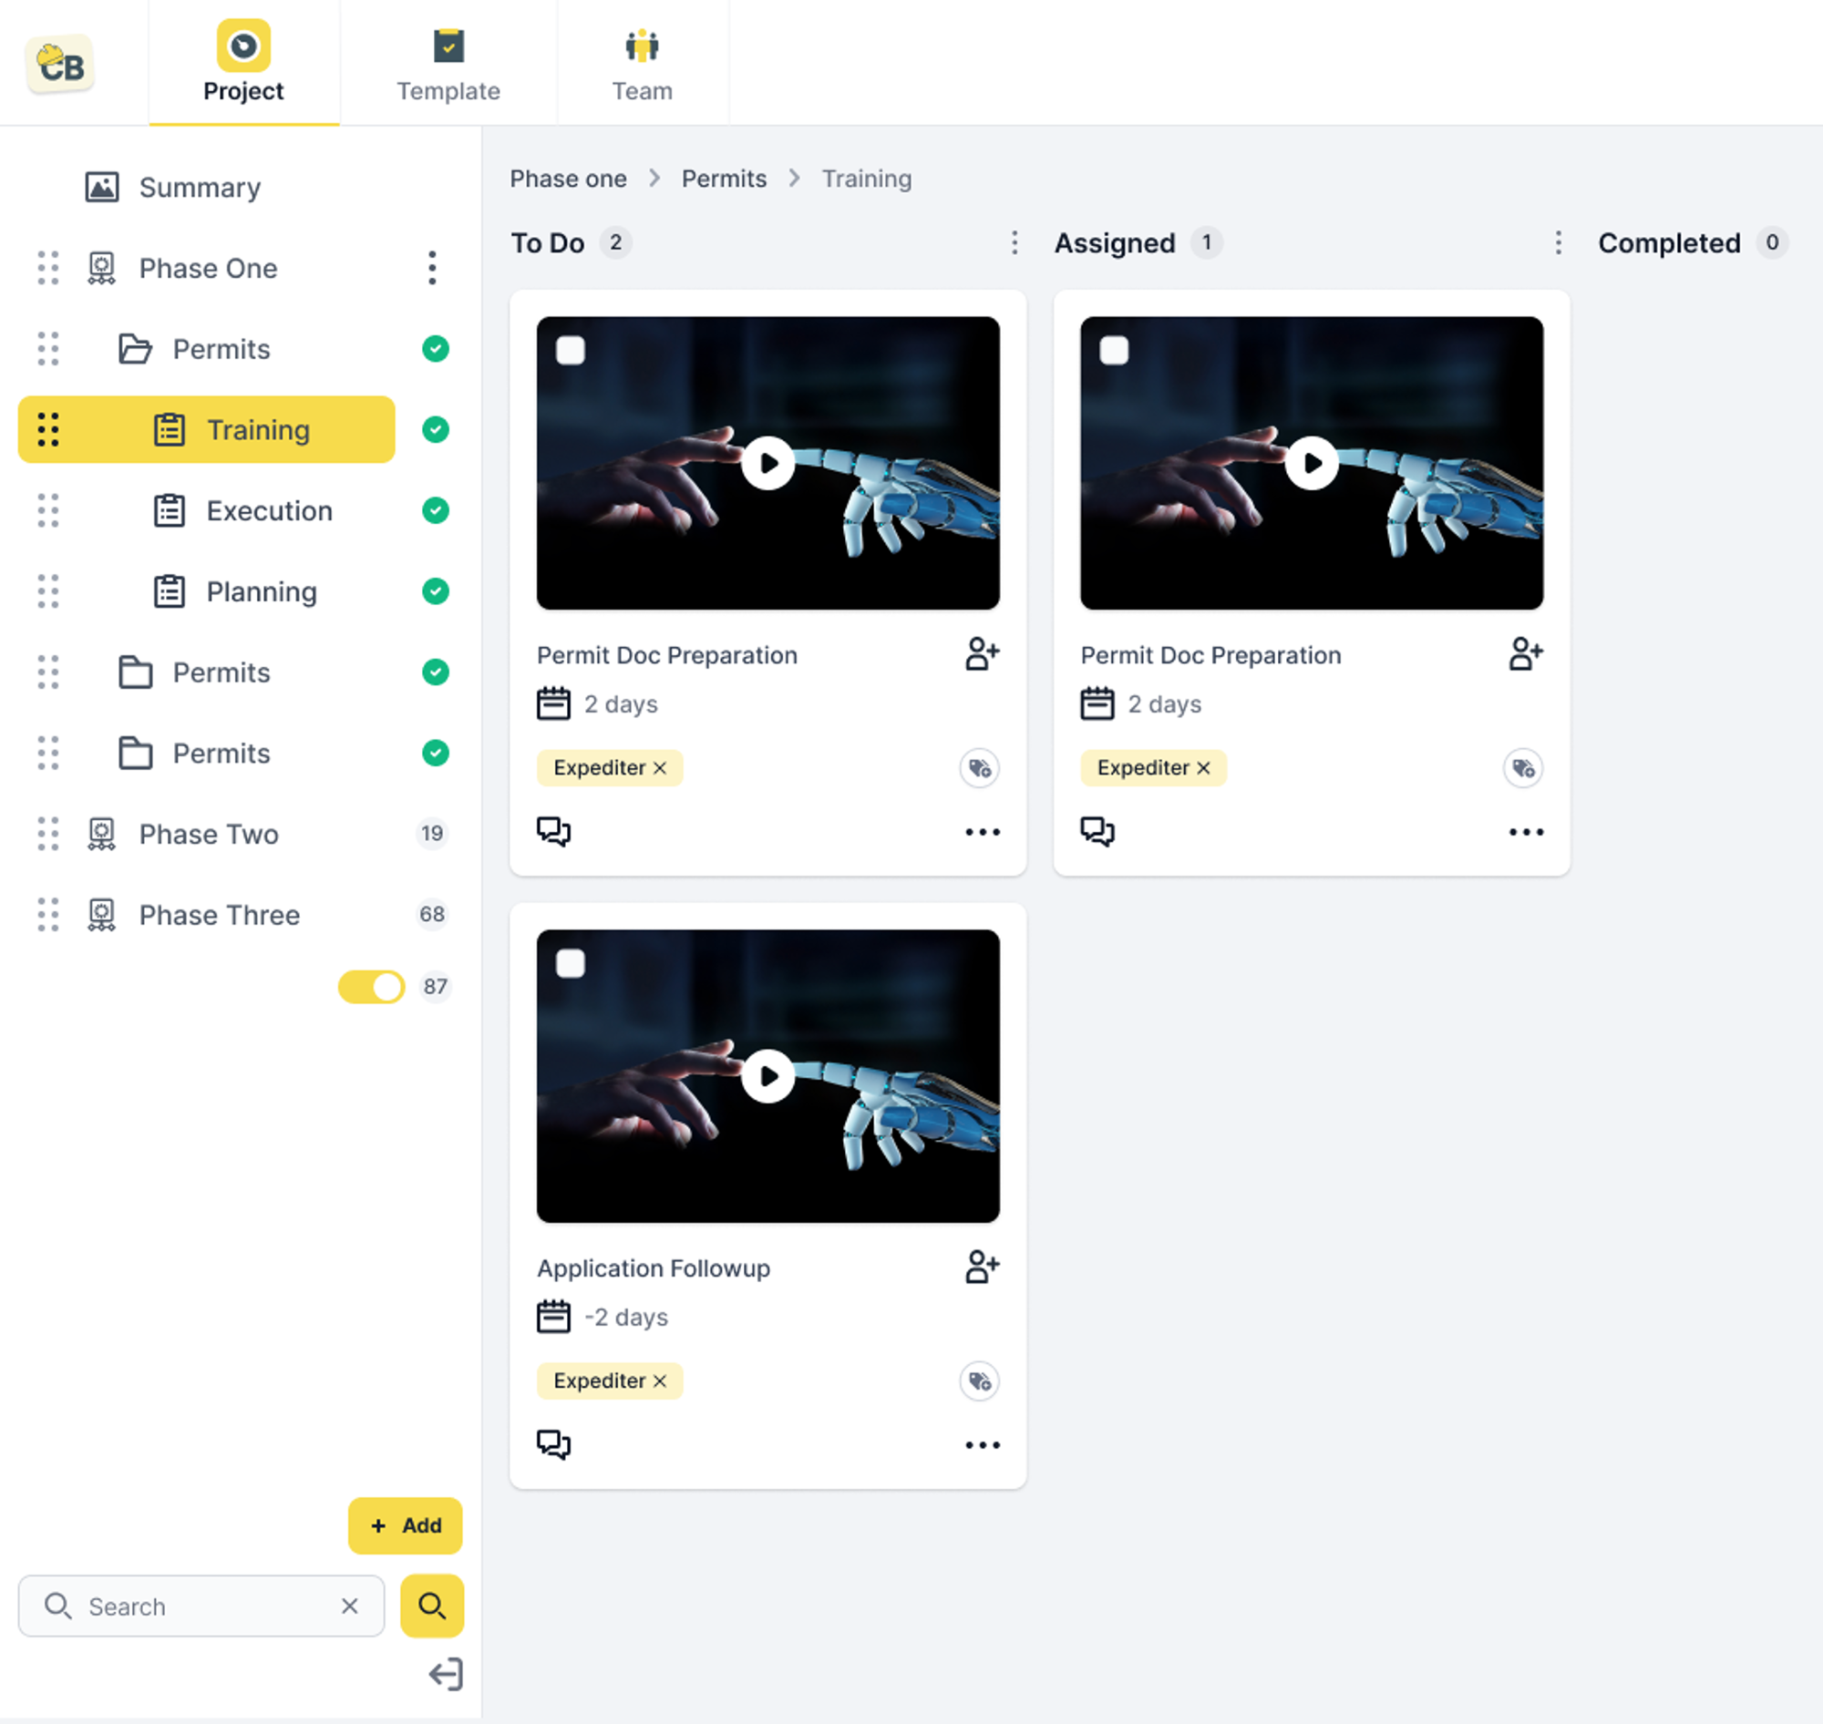Click assign-user icon on Assigned card
1823x1724 pixels.
[1524, 653]
